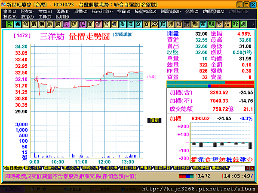Image resolution: width=258 pixels, height=193 pixels.
Task: Open the 新世紀贏家 taskbar item
Action: pyautogui.click(x=74, y=190)
